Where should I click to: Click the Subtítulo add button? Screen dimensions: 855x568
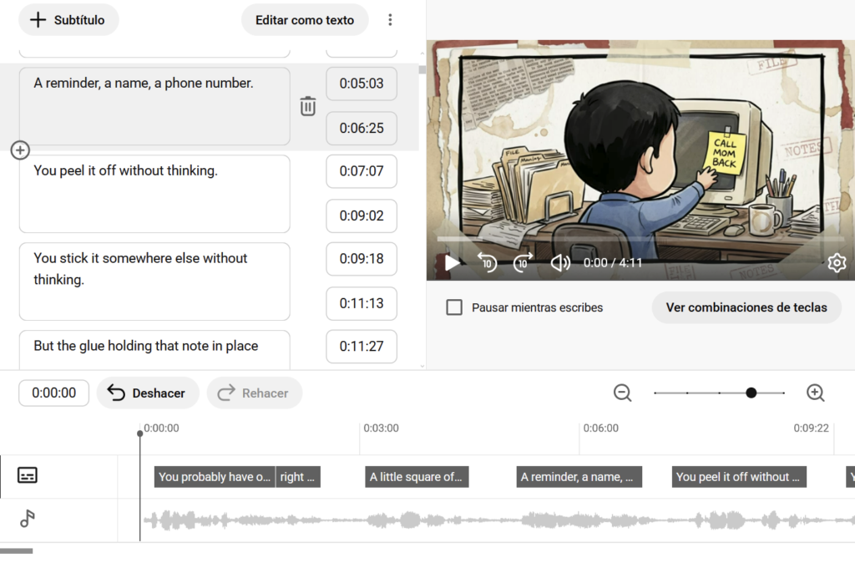click(68, 20)
